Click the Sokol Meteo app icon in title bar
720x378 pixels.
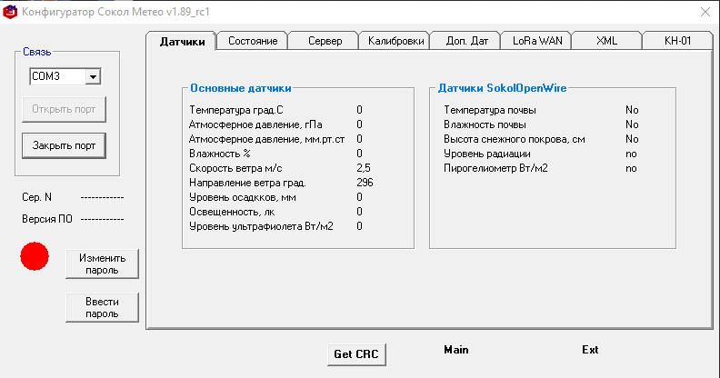pos(10,12)
